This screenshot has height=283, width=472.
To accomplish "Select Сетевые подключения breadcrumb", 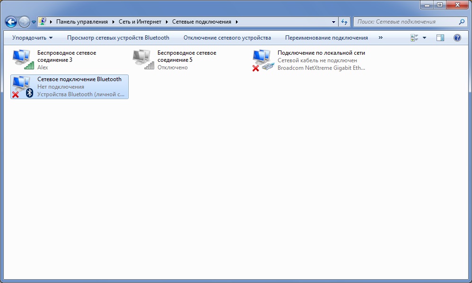I will tap(201, 22).
